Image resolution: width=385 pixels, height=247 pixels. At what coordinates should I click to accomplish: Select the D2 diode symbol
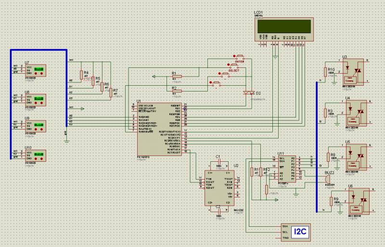click(x=248, y=92)
